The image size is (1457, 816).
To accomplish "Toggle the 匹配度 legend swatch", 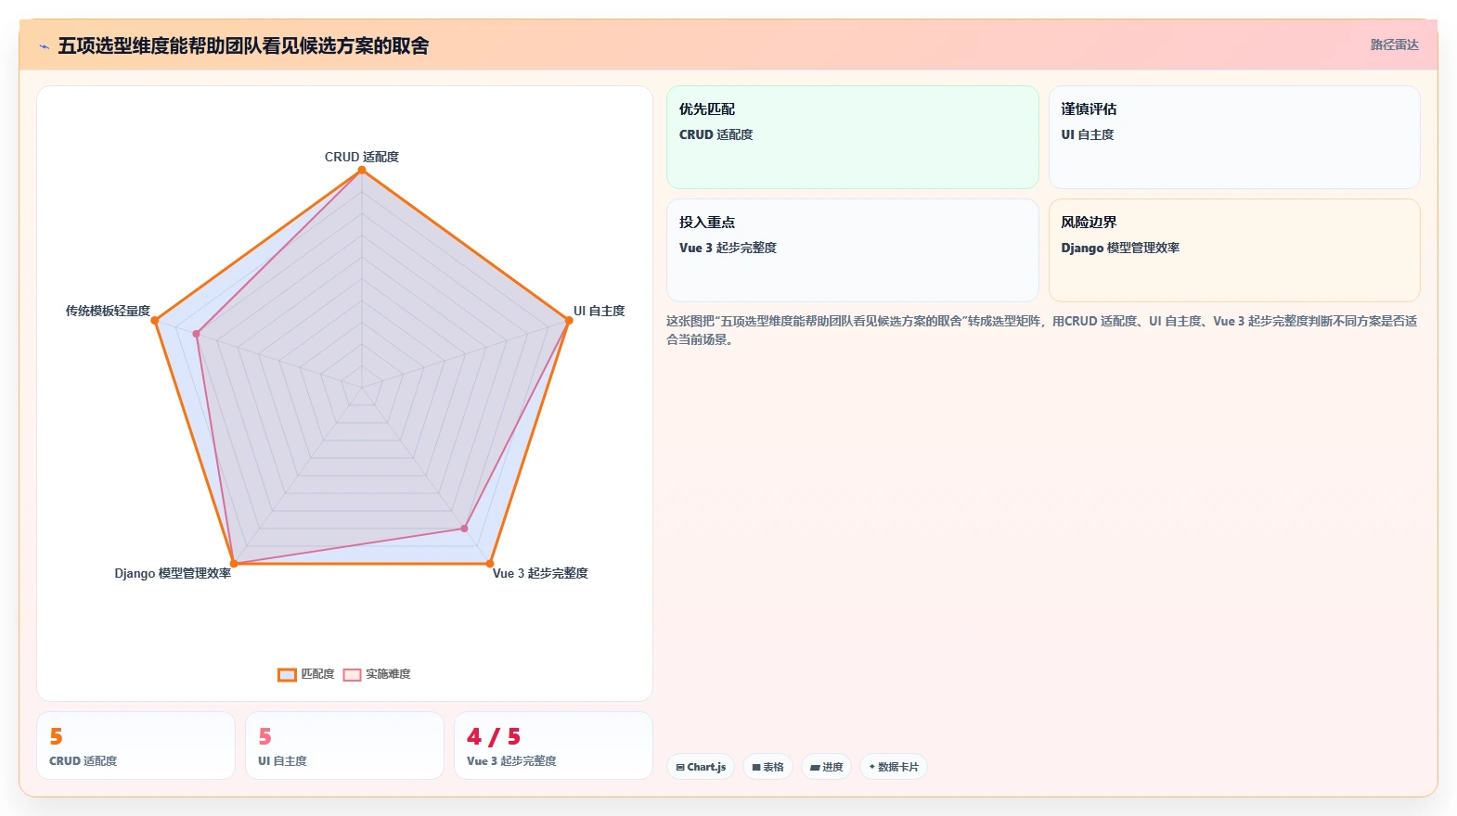I will coord(287,674).
